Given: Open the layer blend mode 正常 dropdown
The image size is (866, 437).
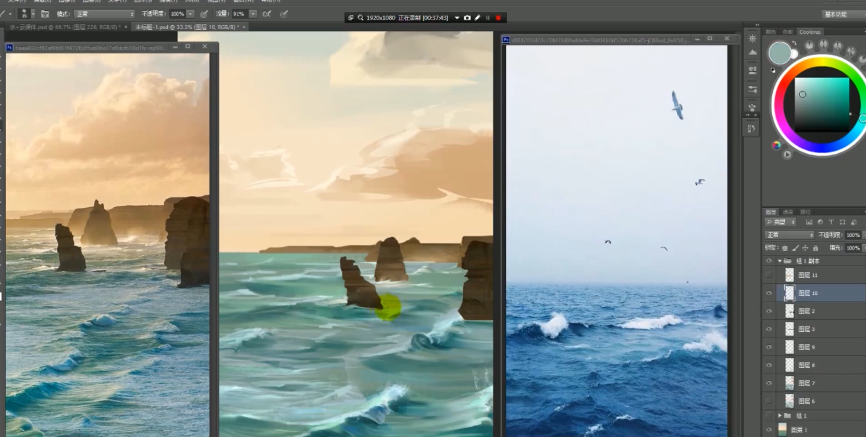Looking at the screenshot, I should 789,235.
